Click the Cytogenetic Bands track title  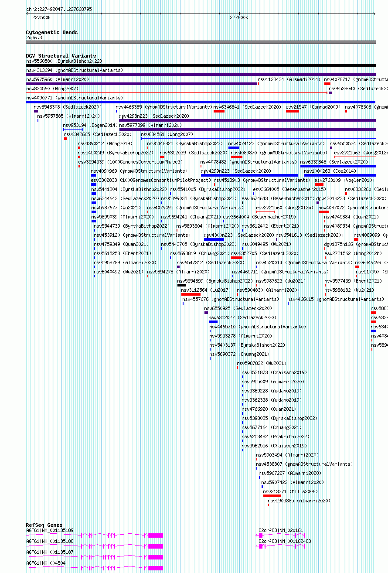52,32
